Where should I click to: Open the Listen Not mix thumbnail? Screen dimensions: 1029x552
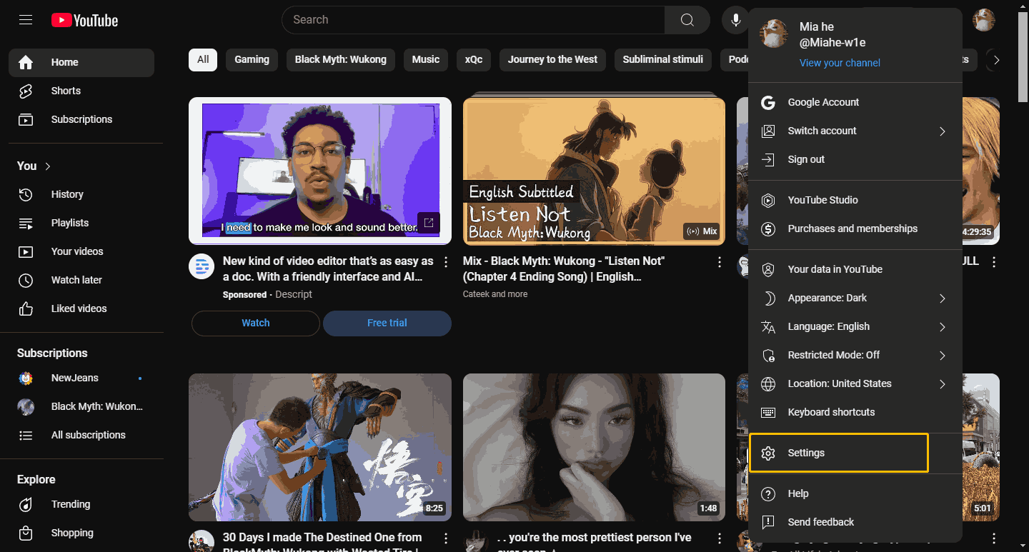(594, 171)
